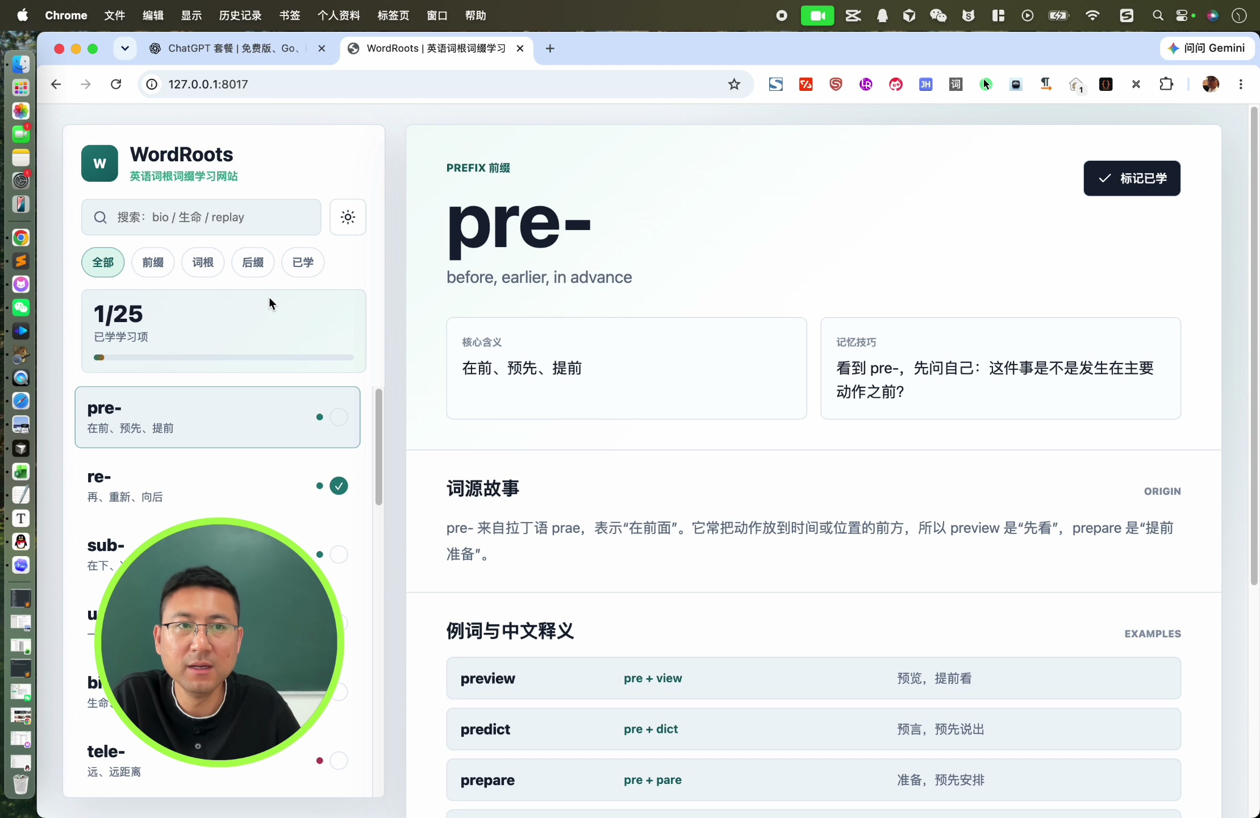Click the sidebar list scrollbar

tap(378, 446)
